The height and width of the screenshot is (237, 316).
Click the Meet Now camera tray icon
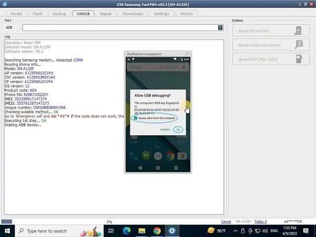(x=250, y=231)
